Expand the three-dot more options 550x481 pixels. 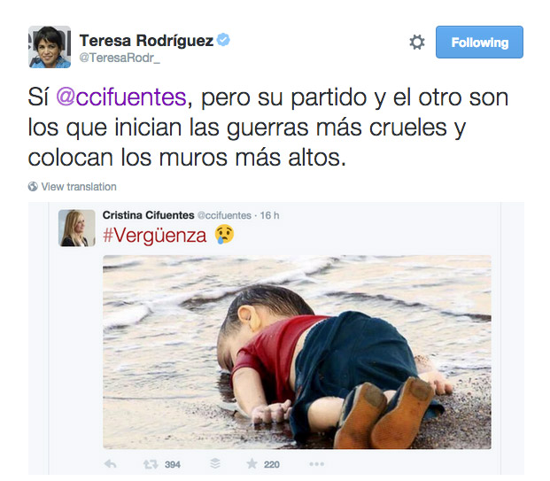[x=317, y=464]
